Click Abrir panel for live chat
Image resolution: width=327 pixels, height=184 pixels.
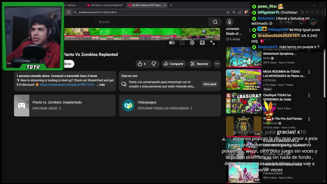click(x=210, y=84)
